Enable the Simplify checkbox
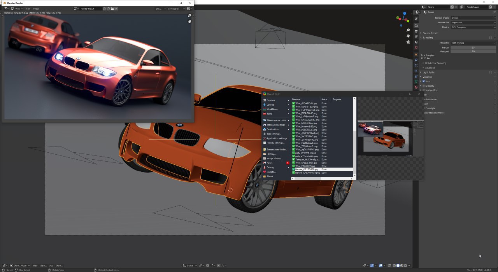The image size is (498, 272). click(424, 86)
